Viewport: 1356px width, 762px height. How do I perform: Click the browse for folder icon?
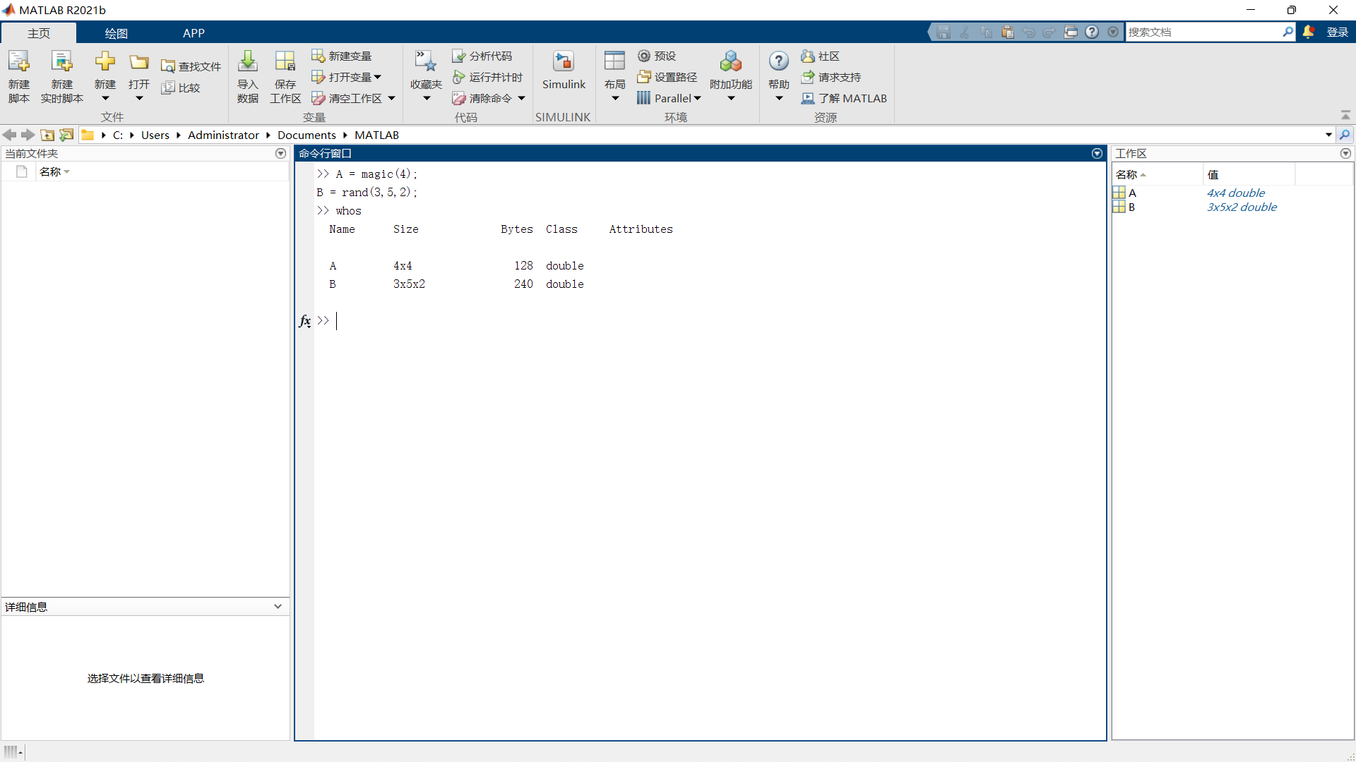point(66,135)
